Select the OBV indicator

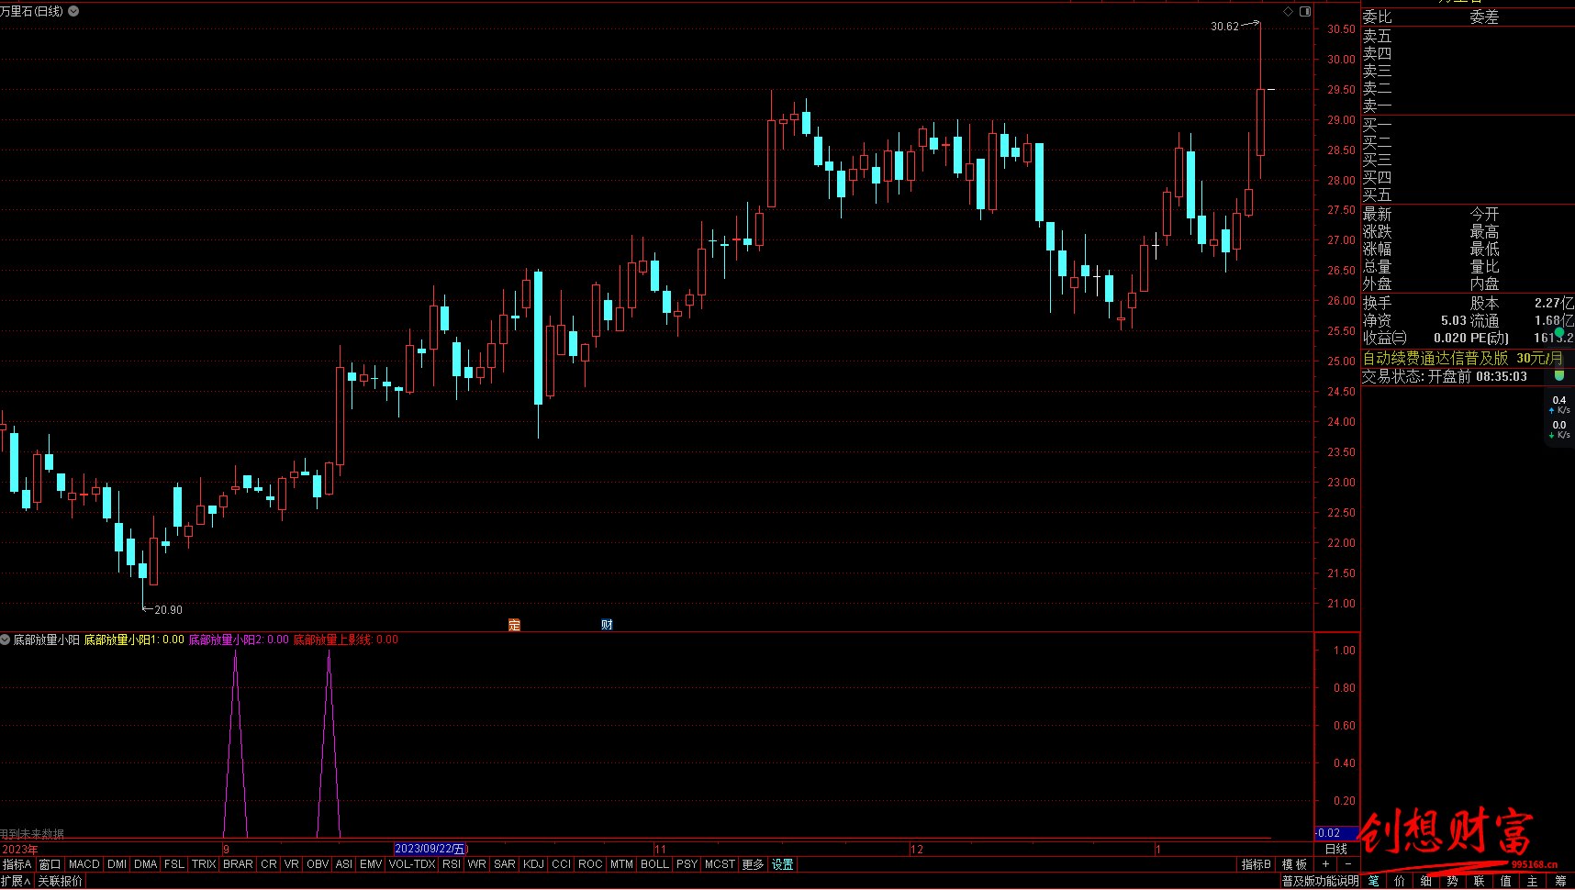click(x=318, y=864)
